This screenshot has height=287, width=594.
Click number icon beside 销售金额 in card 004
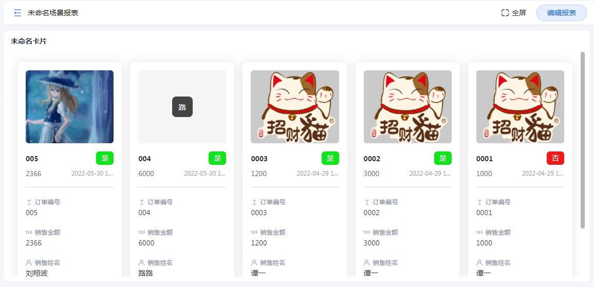tap(141, 233)
